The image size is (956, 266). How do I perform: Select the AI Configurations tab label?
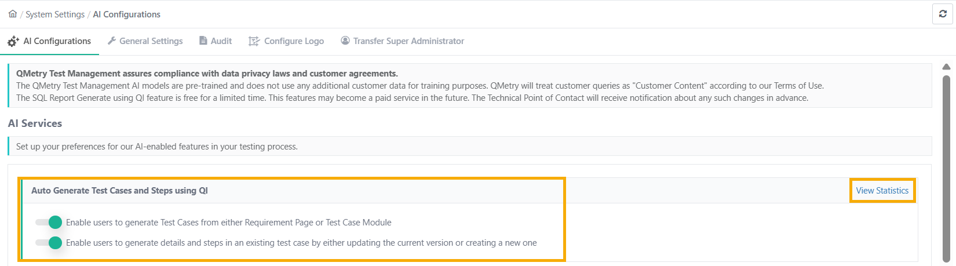(57, 41)
